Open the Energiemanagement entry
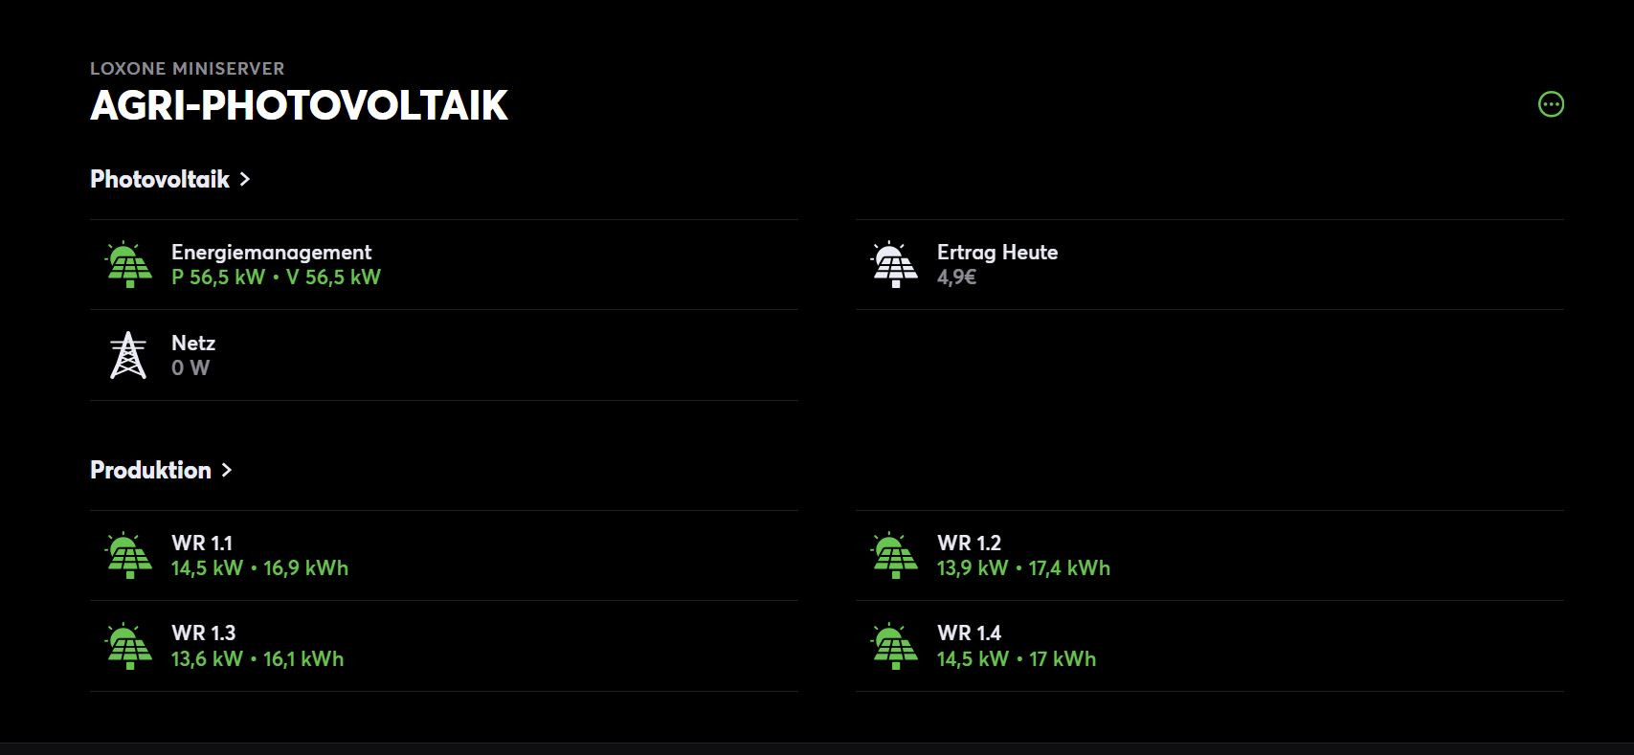 point(271,253)
